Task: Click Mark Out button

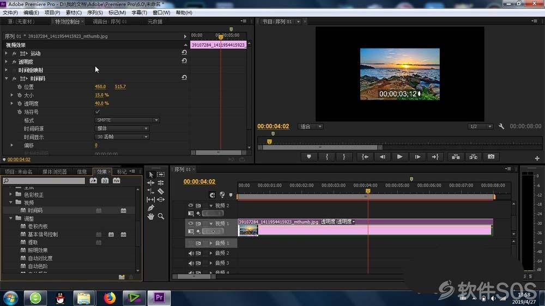Action: pyautogui.click(x=344, y=157)
